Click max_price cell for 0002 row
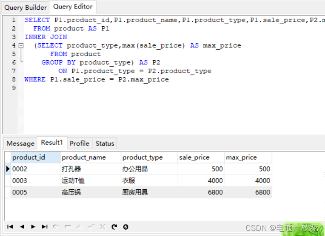This screenshot has height=236, width=325. tap(248, 169)
